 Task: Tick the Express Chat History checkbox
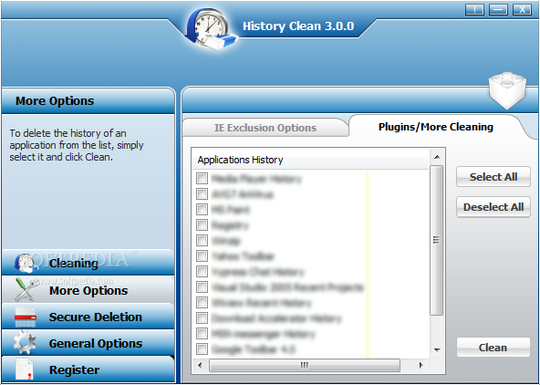(x=202, y=271)
